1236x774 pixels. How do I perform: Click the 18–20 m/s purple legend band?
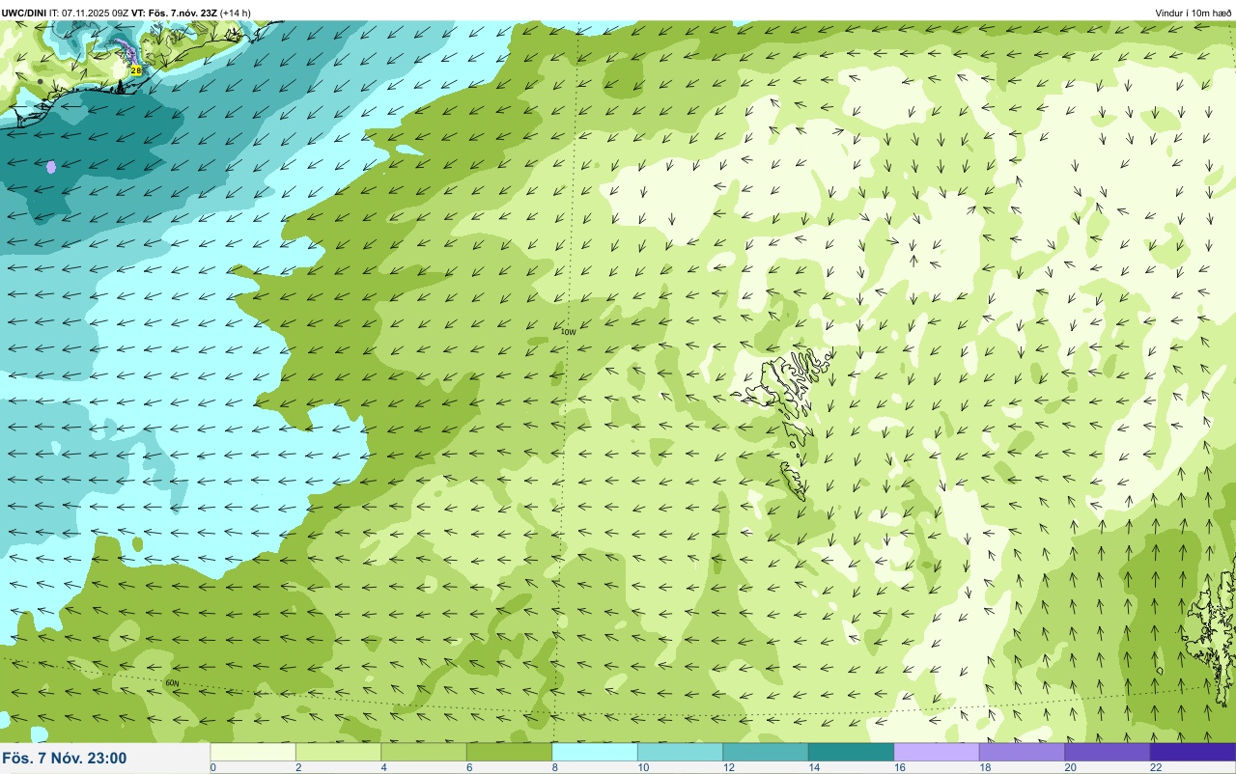1022,752
